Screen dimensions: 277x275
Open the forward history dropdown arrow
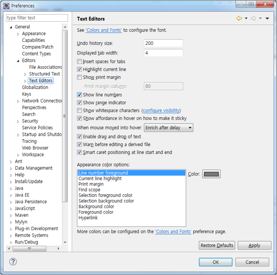coord(260,18)
